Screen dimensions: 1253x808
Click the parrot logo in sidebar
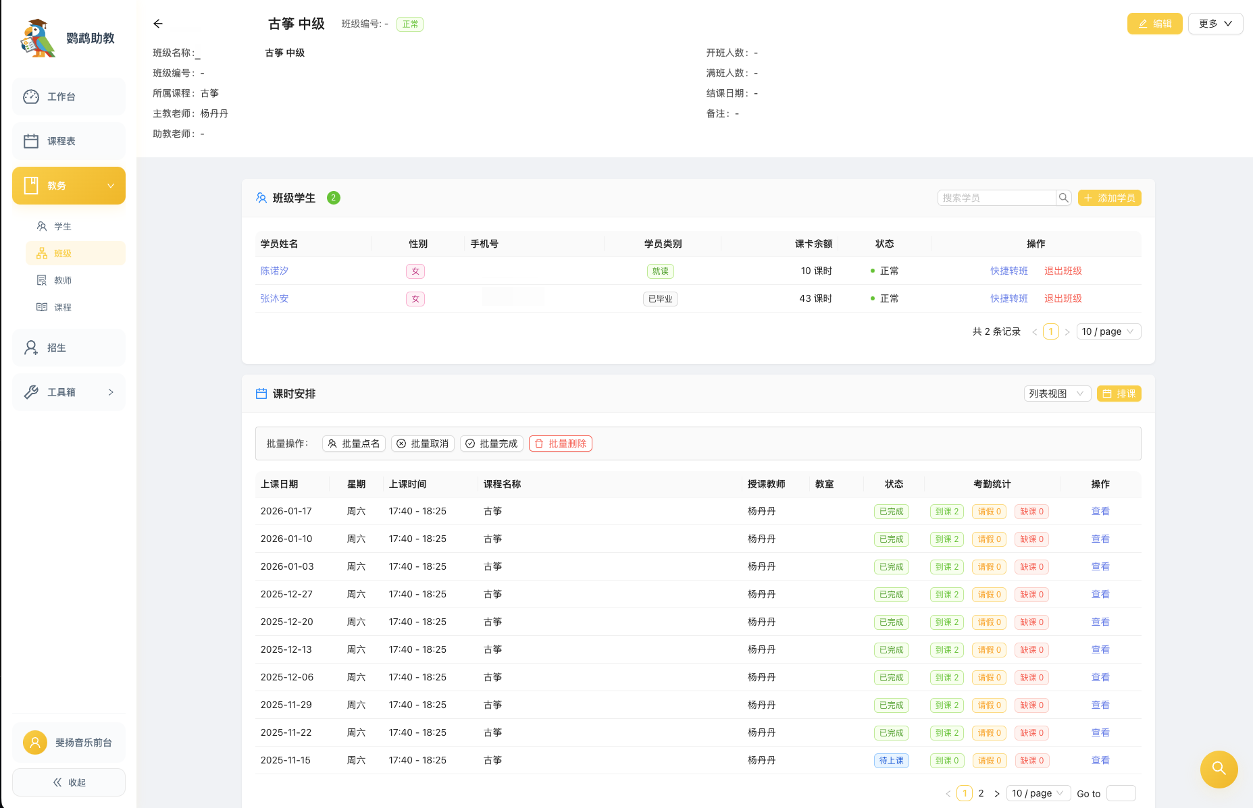point(38,38)
